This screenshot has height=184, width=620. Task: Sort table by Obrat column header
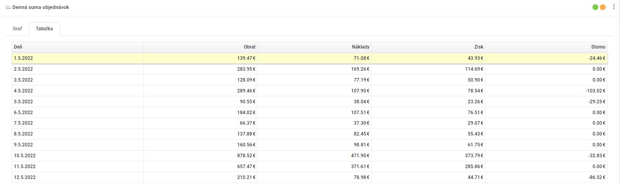click(249, 47)
